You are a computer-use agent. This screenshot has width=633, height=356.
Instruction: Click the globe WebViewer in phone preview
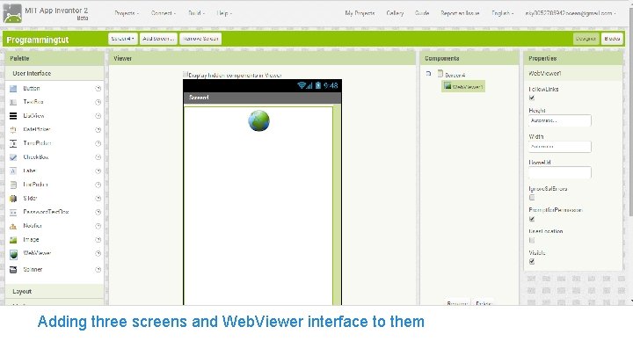pyautogui.click(x=258, y=120)
